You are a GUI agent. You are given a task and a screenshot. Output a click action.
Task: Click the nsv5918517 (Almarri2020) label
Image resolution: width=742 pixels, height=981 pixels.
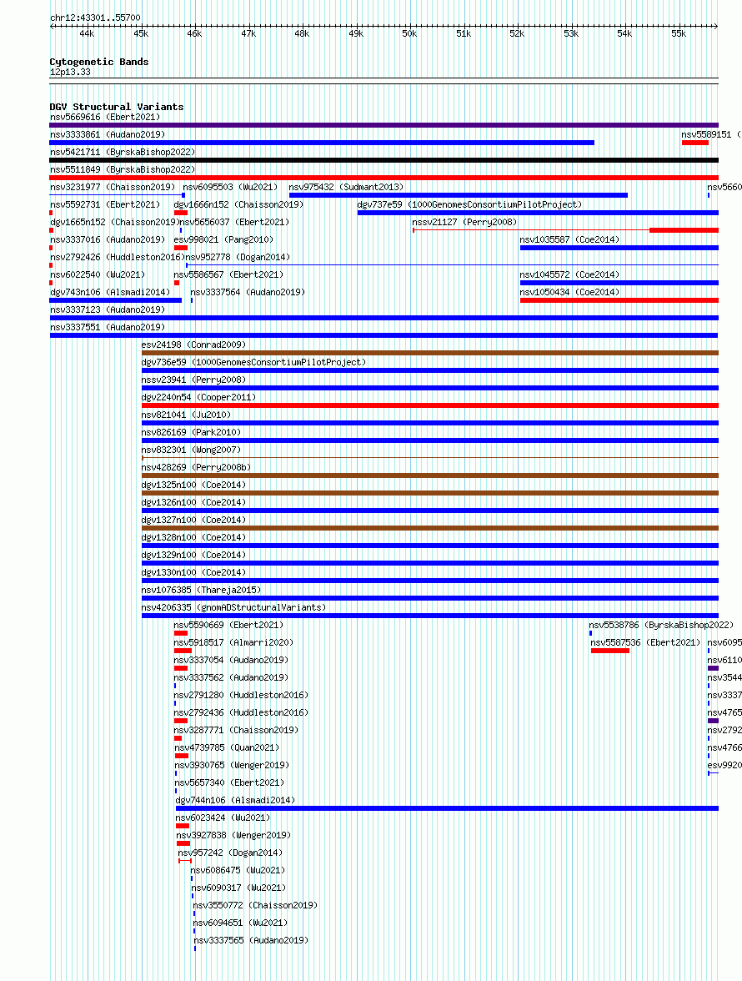pyautogui.click(x=233, y=642)
